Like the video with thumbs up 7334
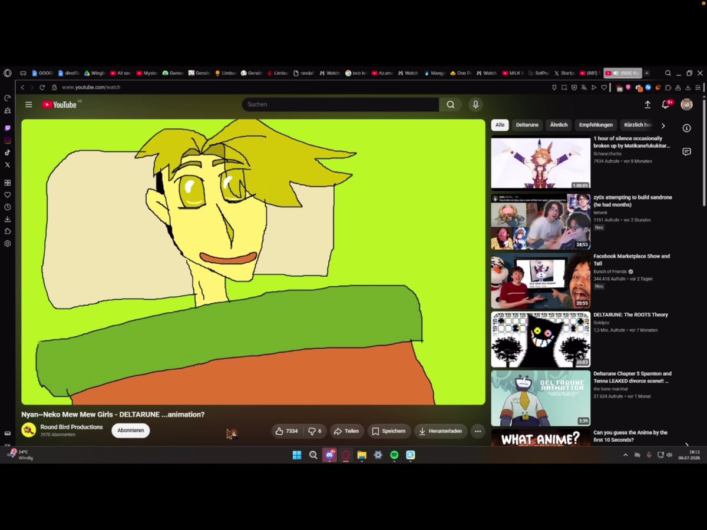707x530 pixels. pos(286,431)
